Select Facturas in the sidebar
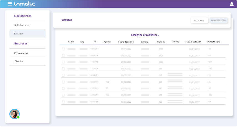The height and width of the screenshot is (127, 237). click(19, 34)
